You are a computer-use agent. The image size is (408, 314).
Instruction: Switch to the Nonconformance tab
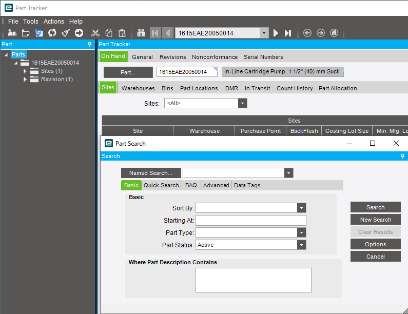[x=215, y=57]
